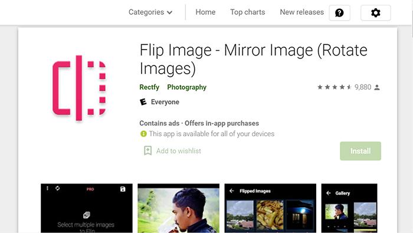Click the PRO label in first screenshot
The image size is (413, 233).
click(x=90, y=189)
